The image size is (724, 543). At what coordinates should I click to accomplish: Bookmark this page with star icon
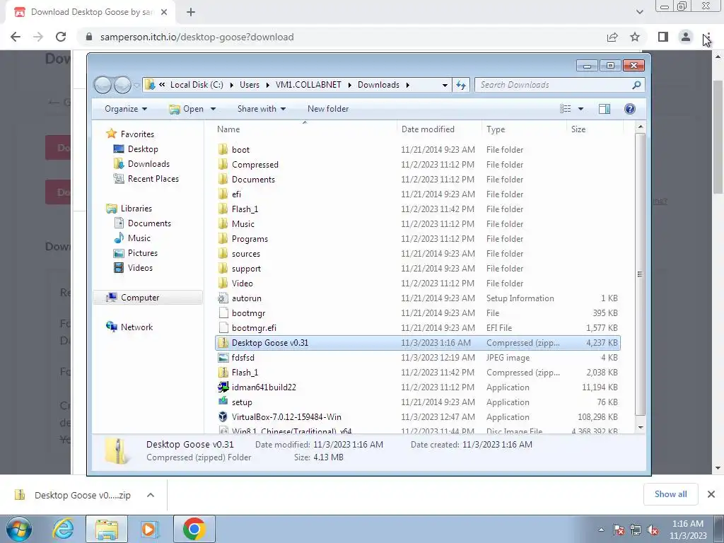point(635,37)
